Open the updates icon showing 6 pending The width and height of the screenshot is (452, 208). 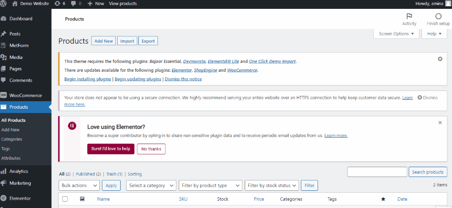pos(57,3)
